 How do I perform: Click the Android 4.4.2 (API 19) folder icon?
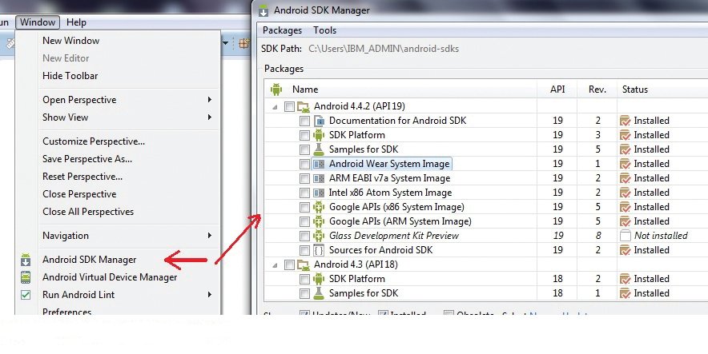coord(303,106)
